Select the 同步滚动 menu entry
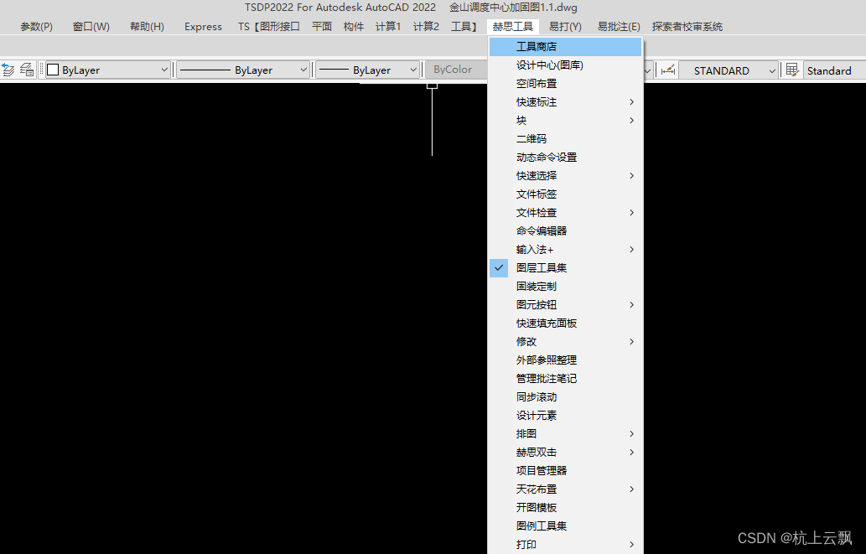This screenshot has height=554, width=866. [566, 397]
